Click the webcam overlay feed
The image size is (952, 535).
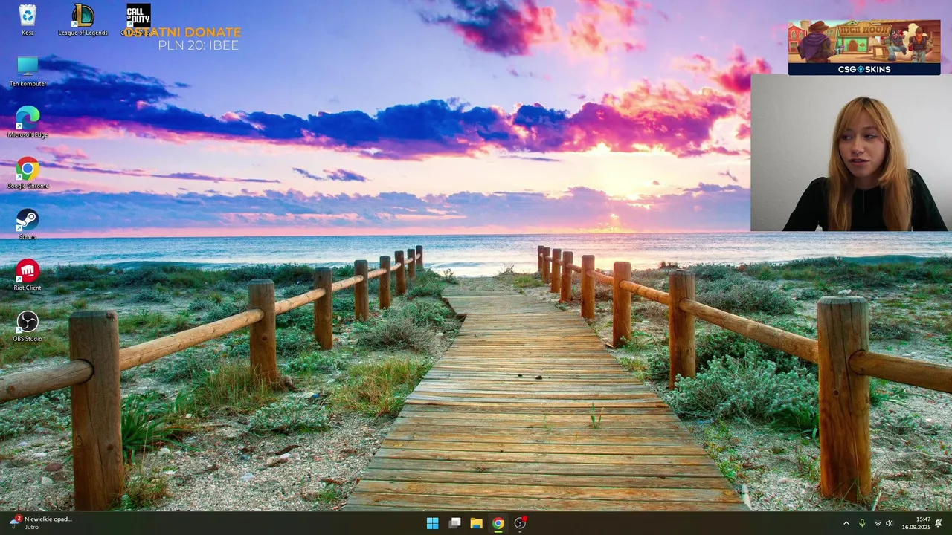851,152
